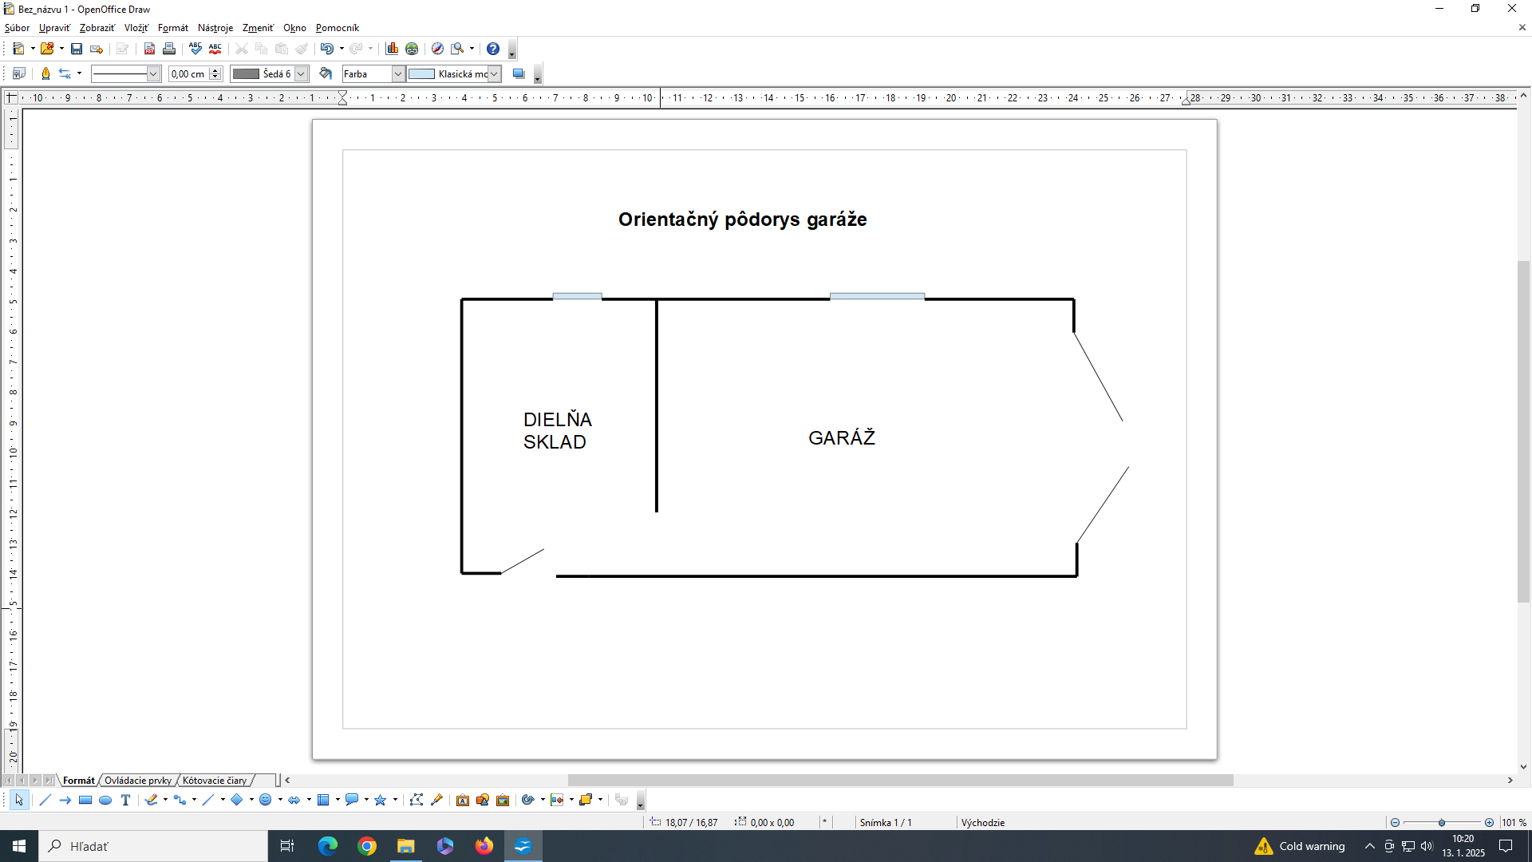Toggle the shadow button
The width and height of the screenshot is (1532, 862).
point(519,73)
